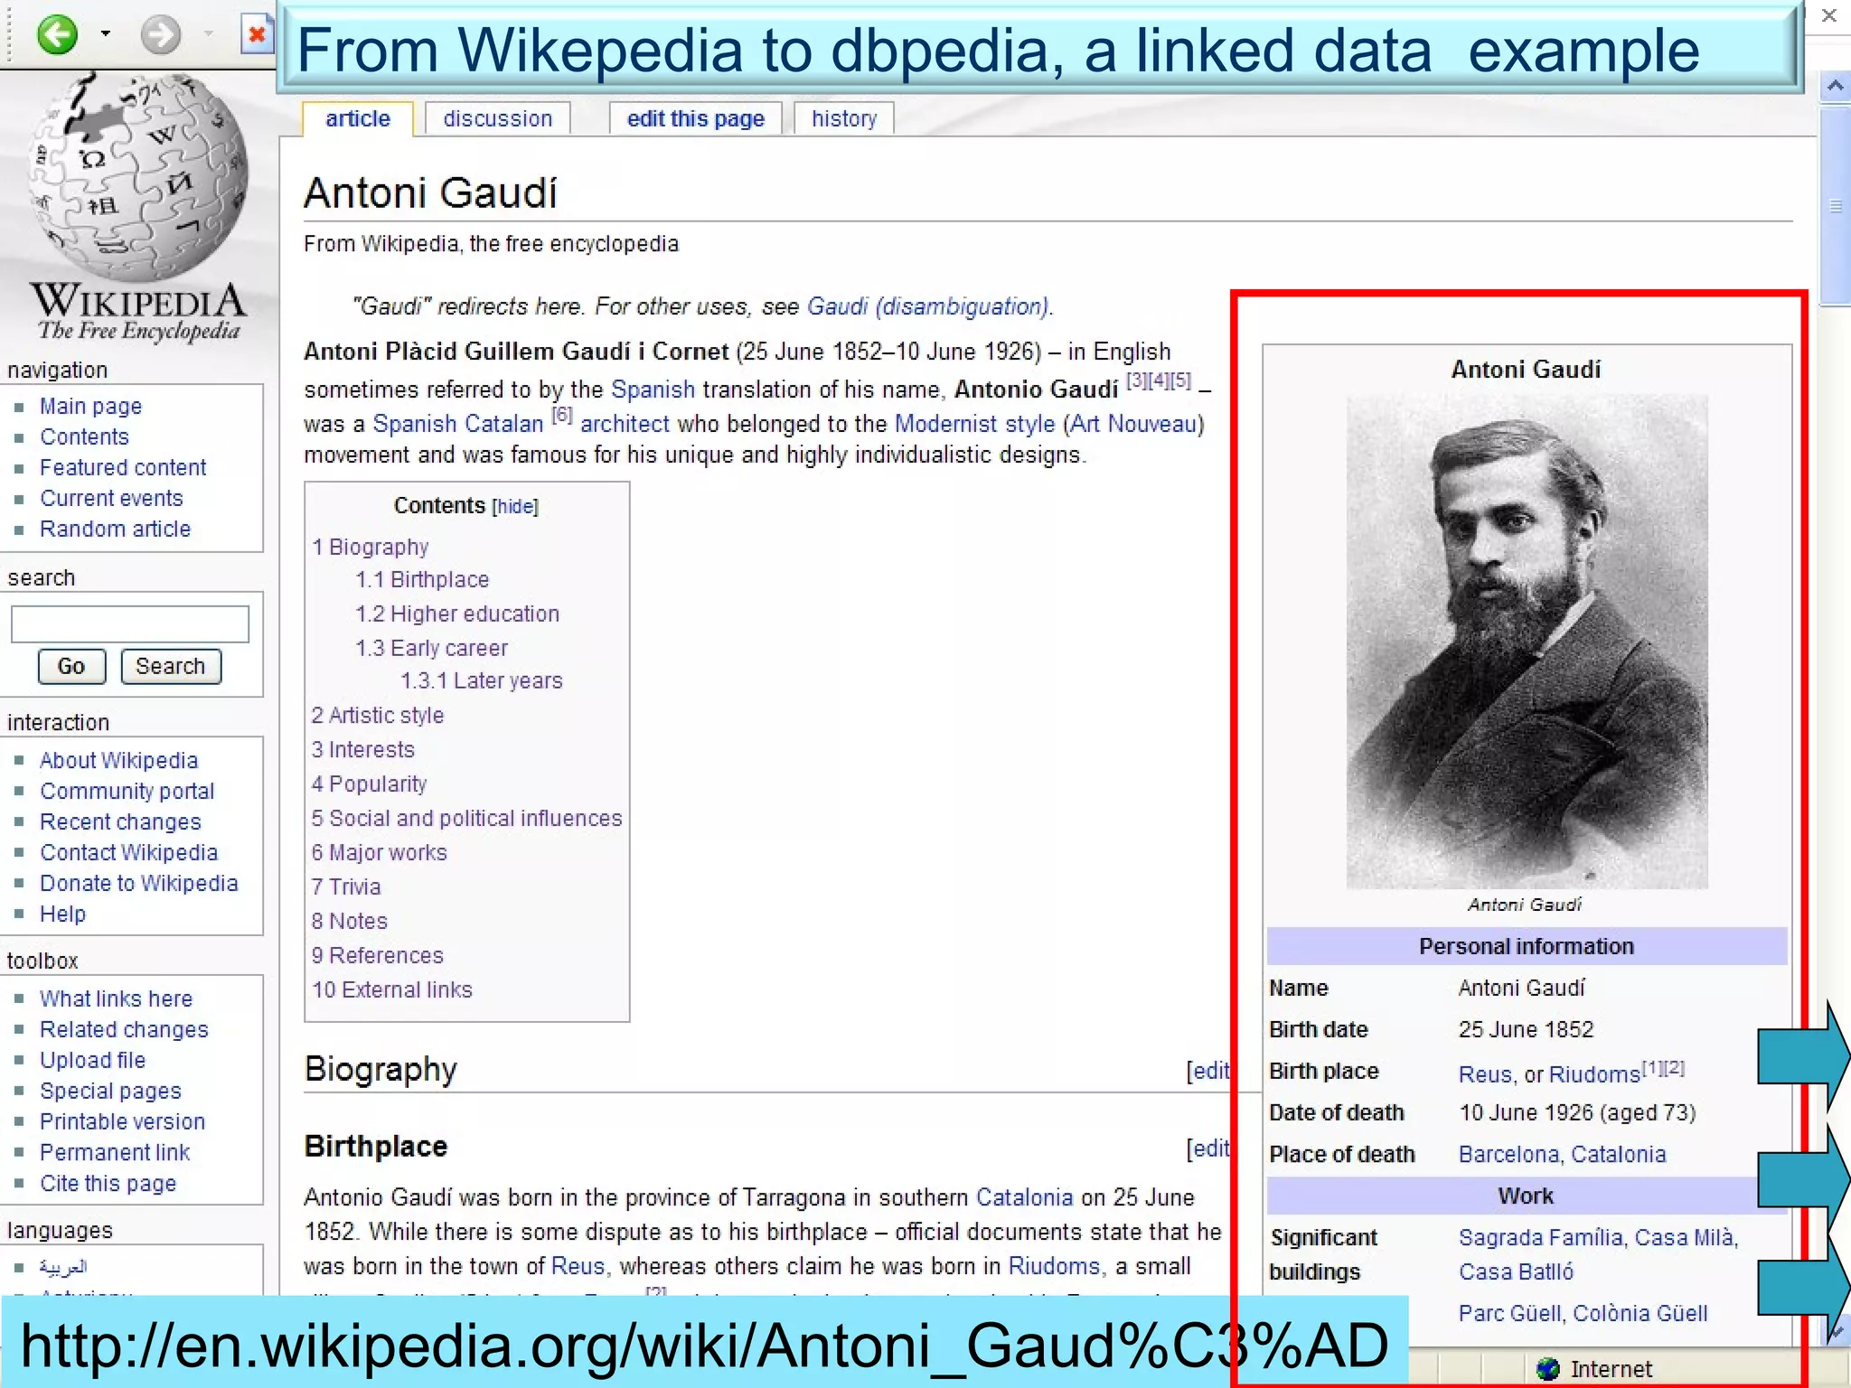This screenshot has height=1388, width=1851.
Task: Open the Arabic language link
Action: coord(63,1267)
